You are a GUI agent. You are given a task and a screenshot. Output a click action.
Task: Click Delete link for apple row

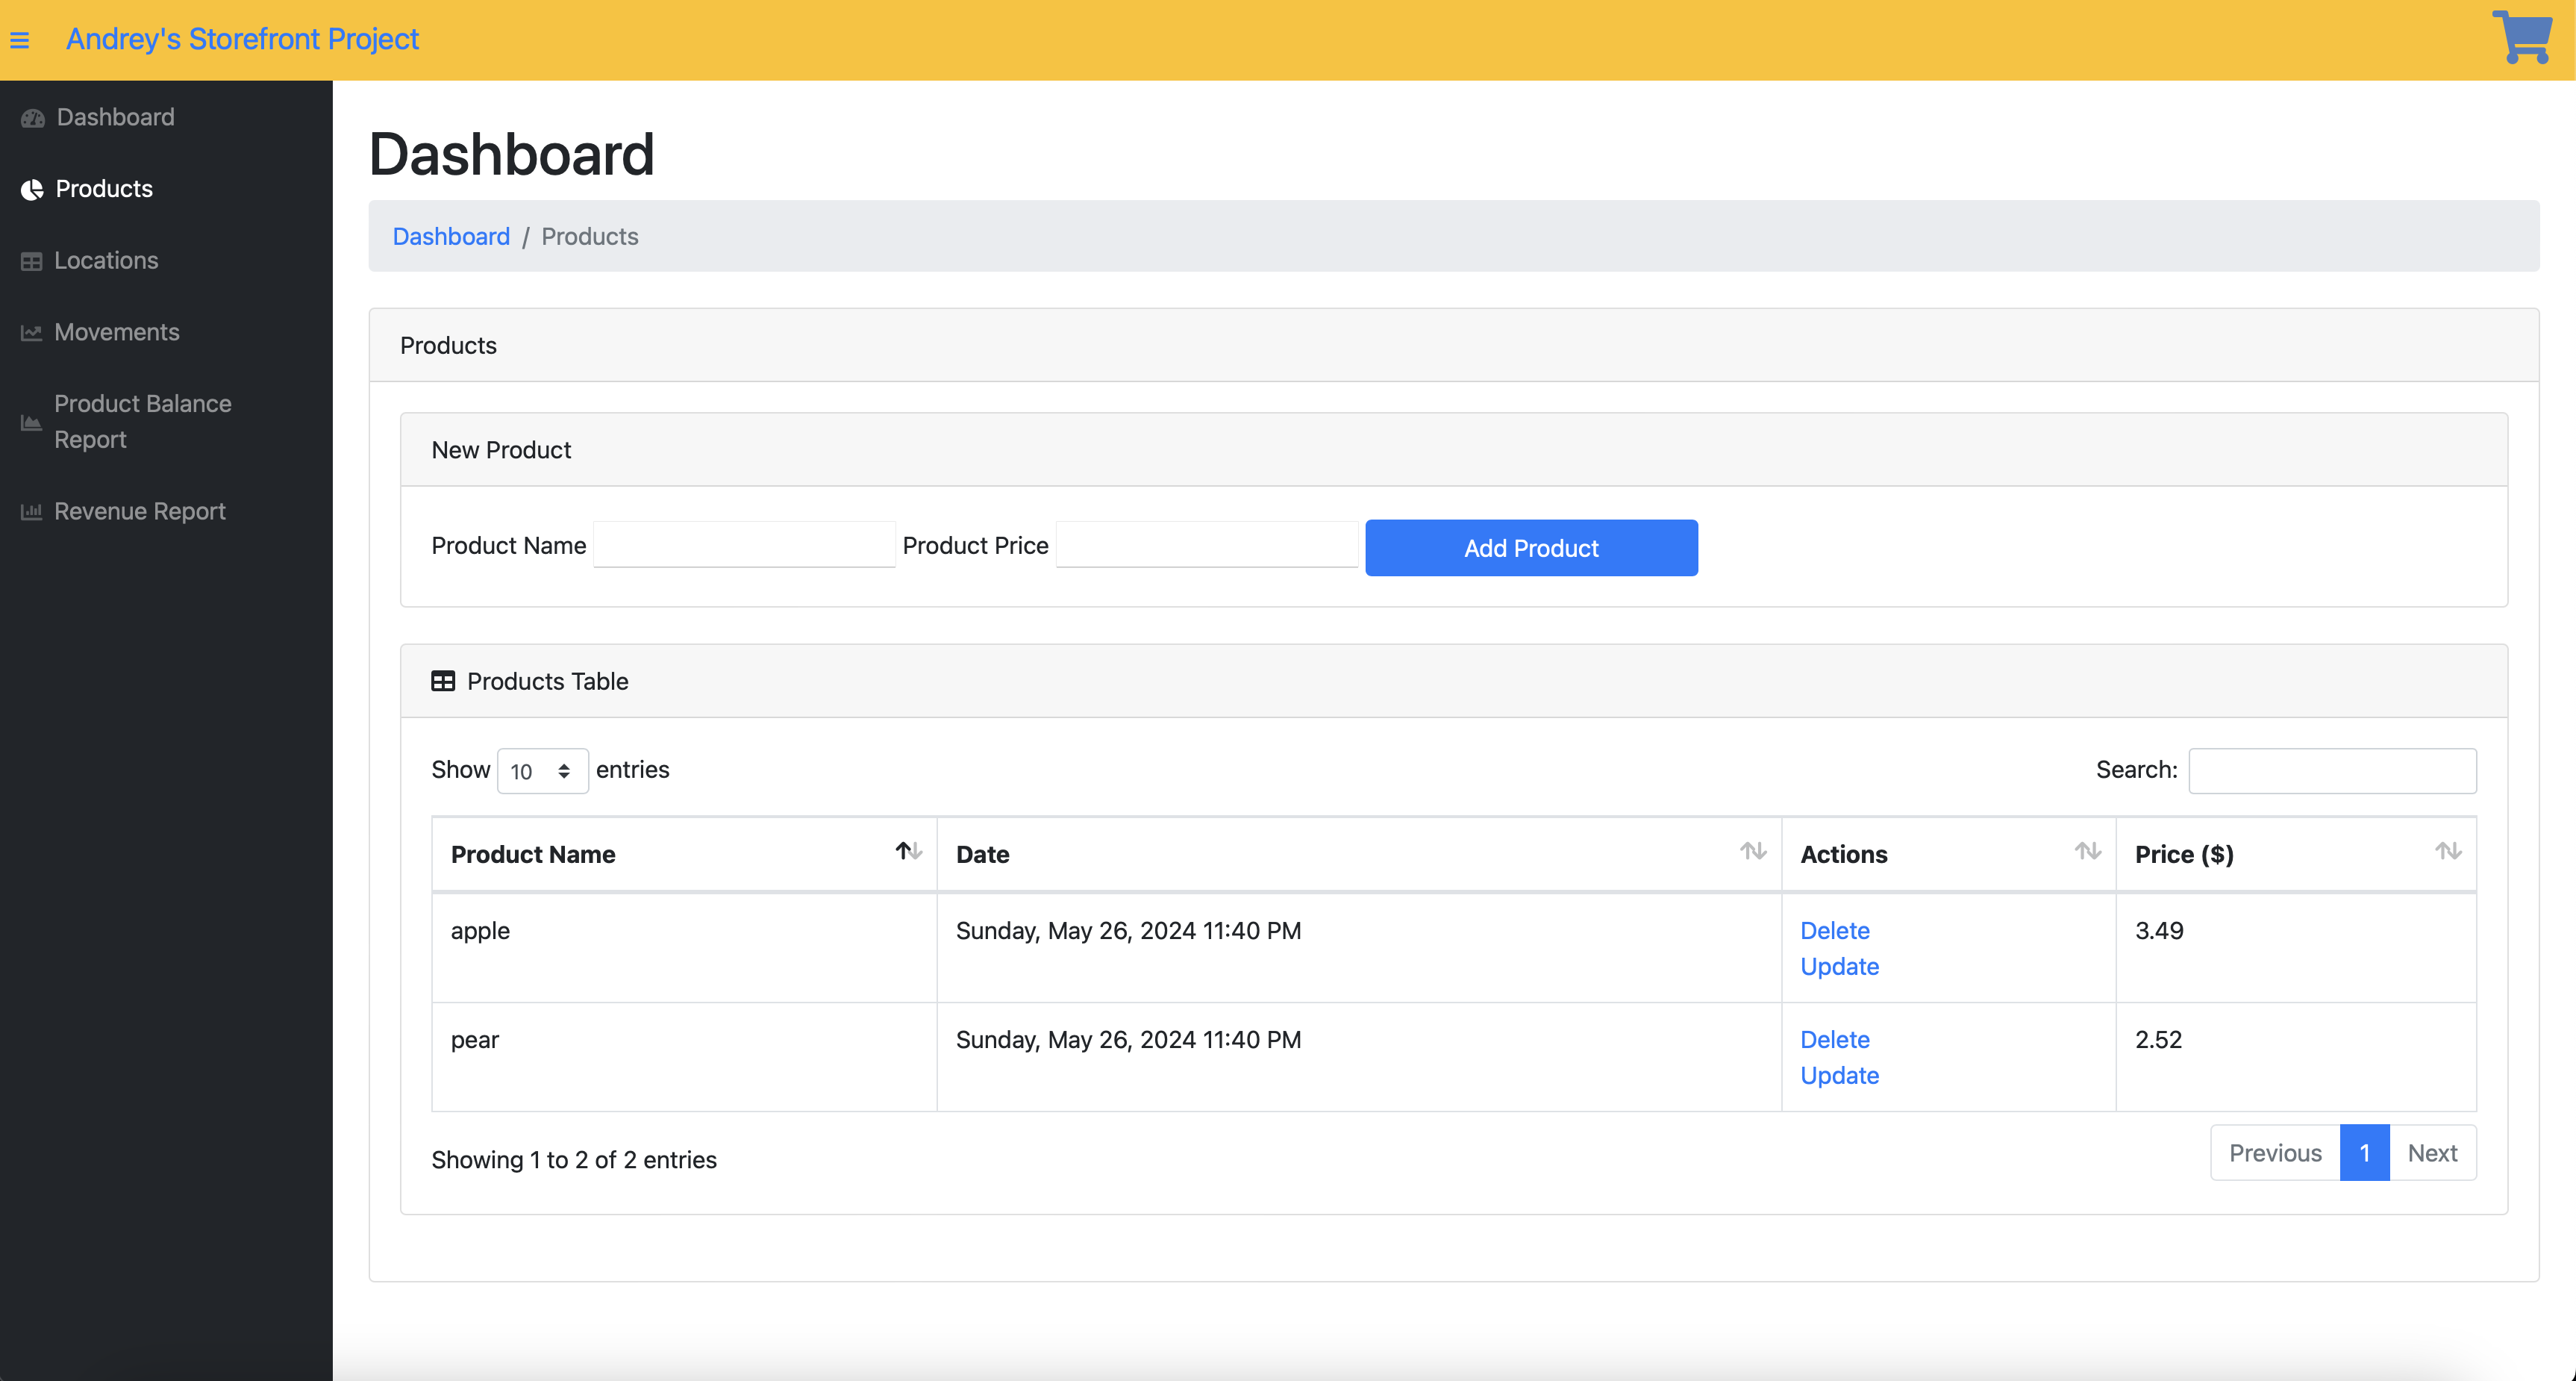click(x=1834, y=930)
